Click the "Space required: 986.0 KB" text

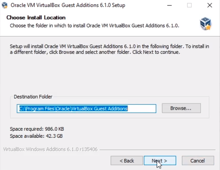pos(37,129)
